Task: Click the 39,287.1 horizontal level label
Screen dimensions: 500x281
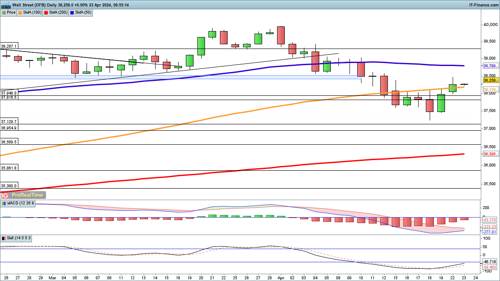Action: 9,46
